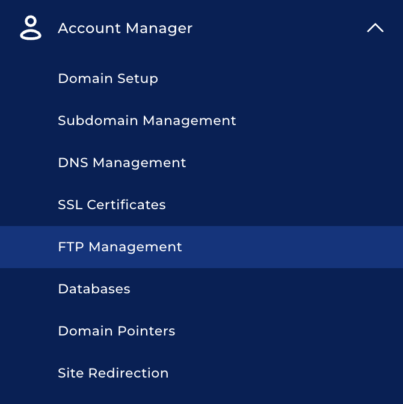403x404 pixels.
Task: Go to Subdomain Management
Action: point(147,121)
